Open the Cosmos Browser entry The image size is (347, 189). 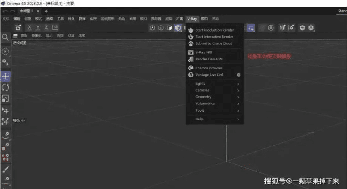[x=208, y=68]
